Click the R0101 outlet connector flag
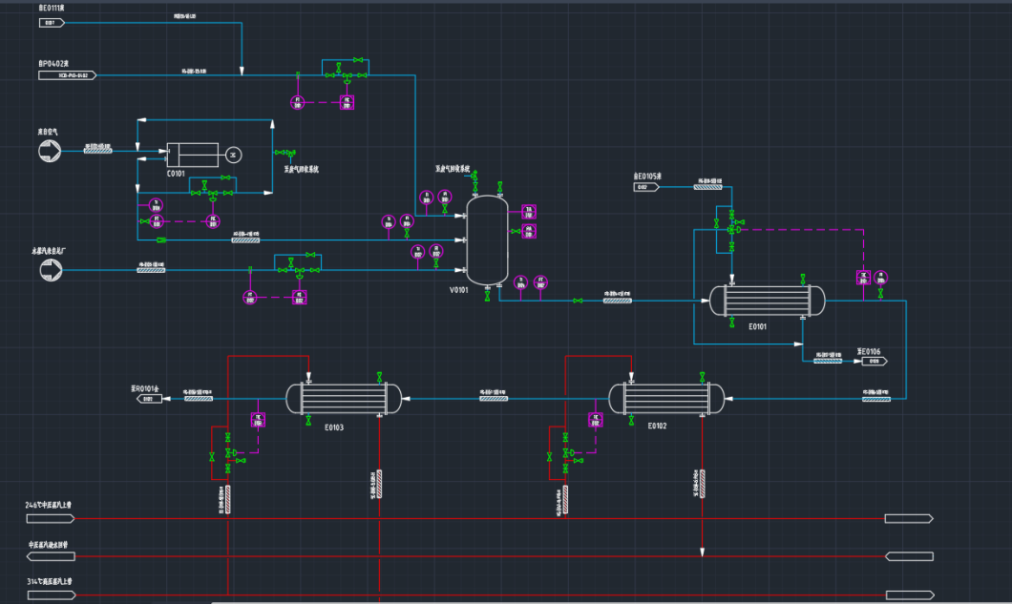This screenshot has width=1012, height=604. tap(147, 399)
